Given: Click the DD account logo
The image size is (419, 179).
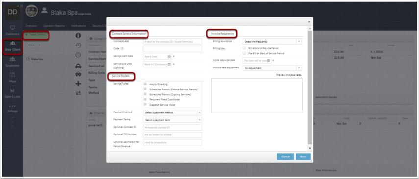Looking at the screenshot, I should click(x=12, y=12).
